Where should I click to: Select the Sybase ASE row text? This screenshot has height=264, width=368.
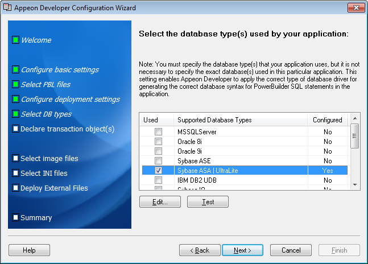194,161
